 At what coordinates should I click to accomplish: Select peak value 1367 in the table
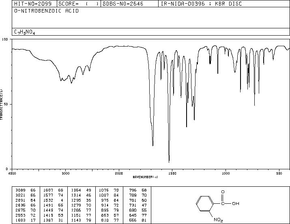48,220
